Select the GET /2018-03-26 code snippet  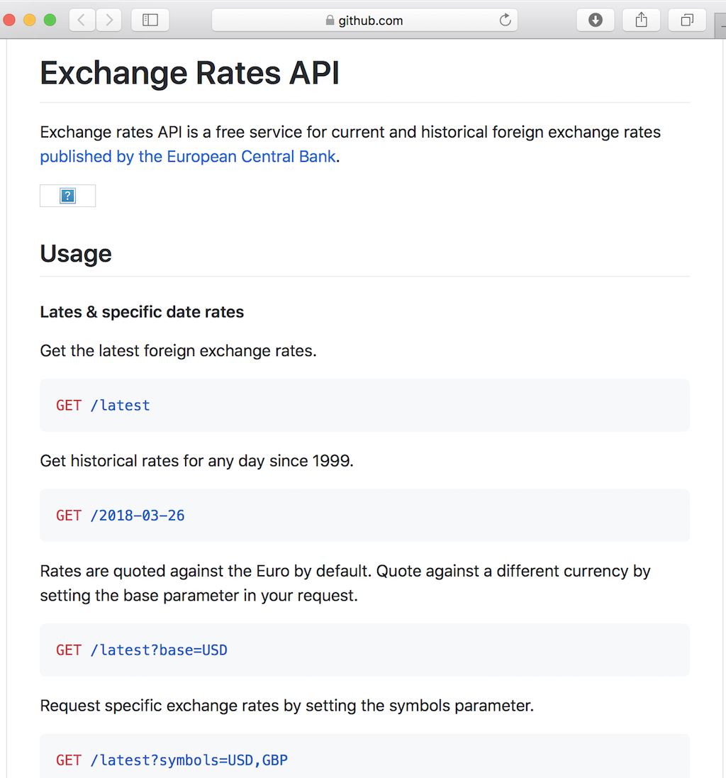pos(121,515)
